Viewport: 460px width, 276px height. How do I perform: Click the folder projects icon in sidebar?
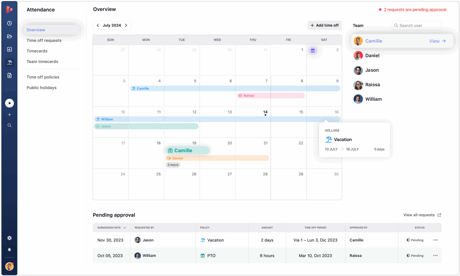(9, 36)
